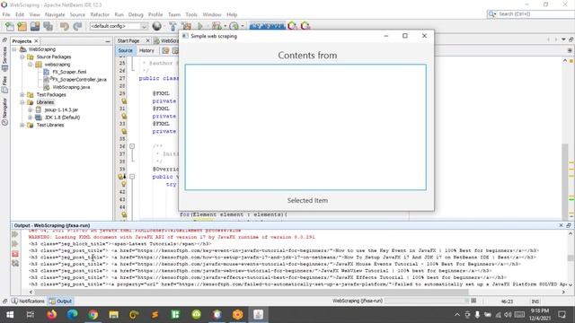Image resolution: width=575 pixels, height=323 pixels.
Task: Select the Output bottom tab
Action: pos(61,301)
